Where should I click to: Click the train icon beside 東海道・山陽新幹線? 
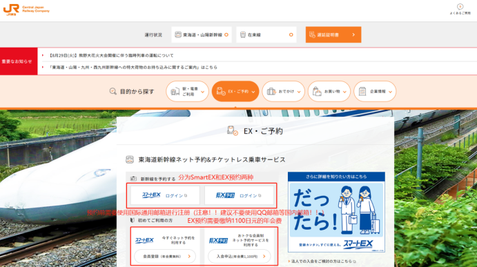click(178, 34)
